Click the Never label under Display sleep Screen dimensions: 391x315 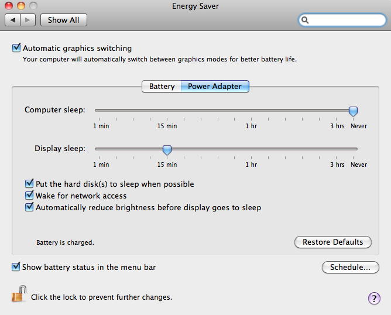click(x=359, y=165)
